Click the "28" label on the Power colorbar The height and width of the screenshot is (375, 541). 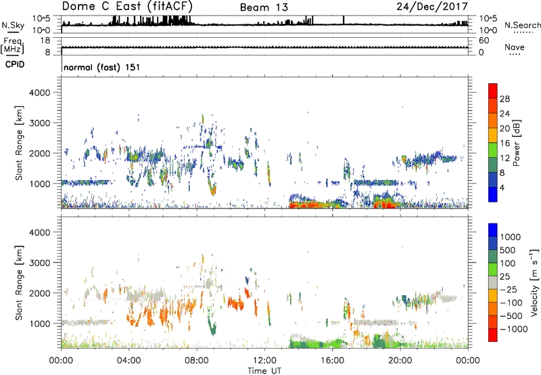504,99
